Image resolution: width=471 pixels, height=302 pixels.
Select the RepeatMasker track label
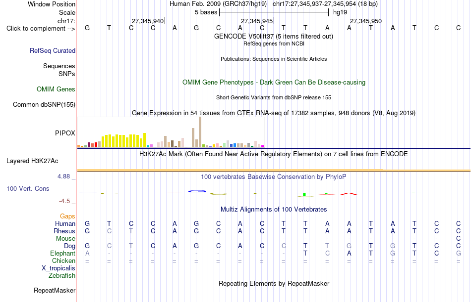55,290
